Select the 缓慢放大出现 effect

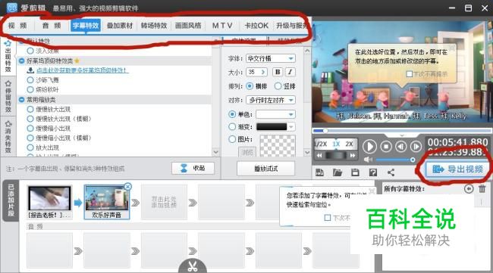[30, 109]
